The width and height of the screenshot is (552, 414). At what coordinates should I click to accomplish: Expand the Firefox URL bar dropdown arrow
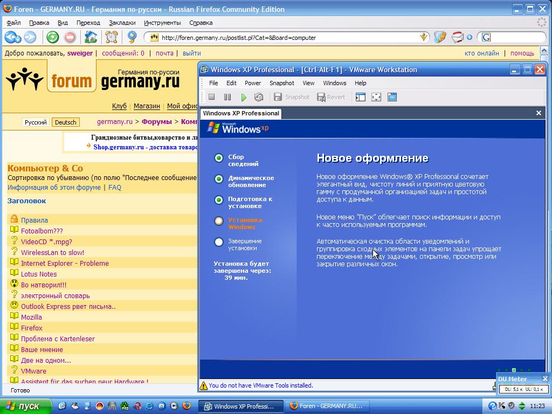424,37
